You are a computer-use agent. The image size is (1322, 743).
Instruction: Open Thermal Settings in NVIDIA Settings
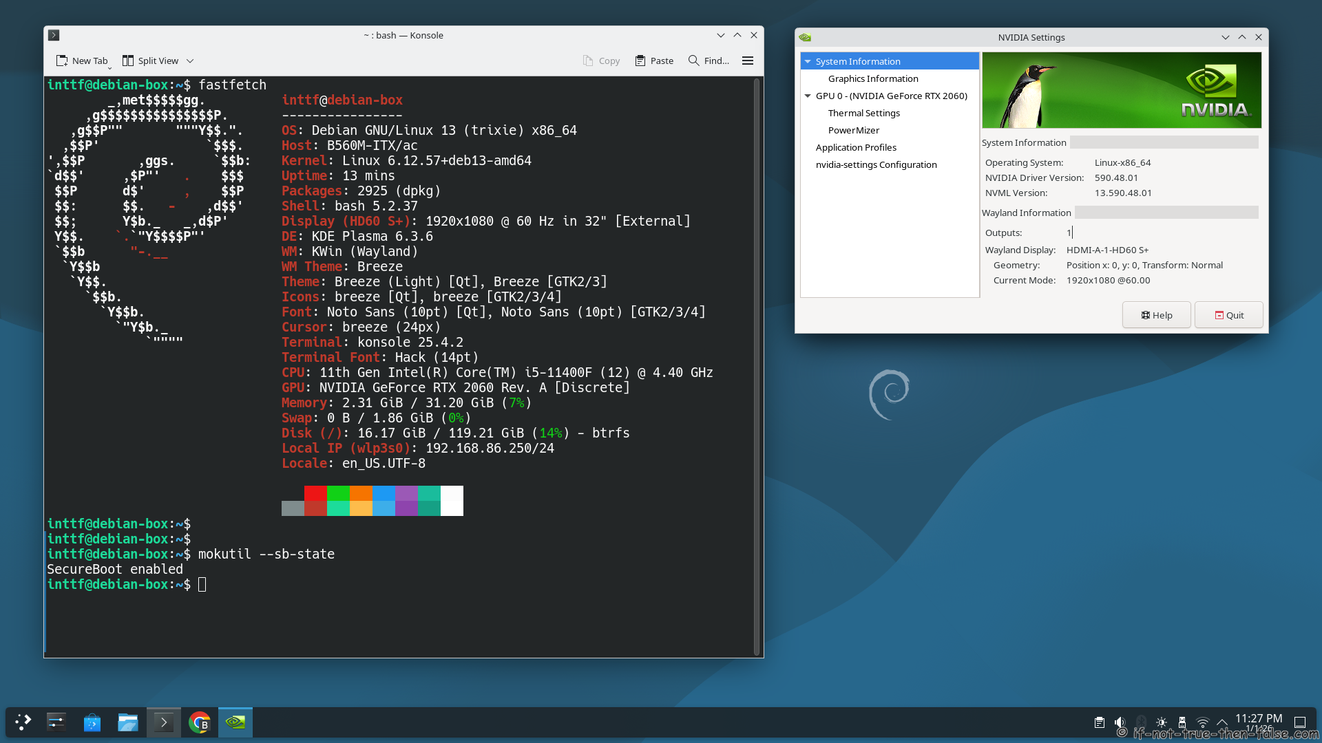click(863, 113)
